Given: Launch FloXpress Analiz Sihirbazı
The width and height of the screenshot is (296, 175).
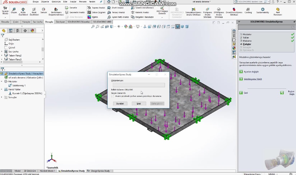Looking at the screenshot, I should pyautogui.click(x=207, y=13).
